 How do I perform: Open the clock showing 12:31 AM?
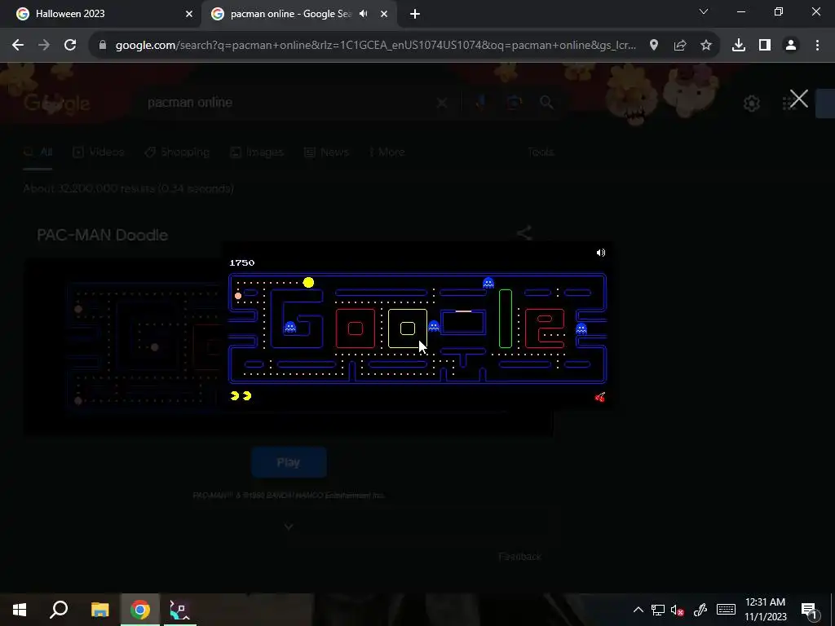(765, 610)
